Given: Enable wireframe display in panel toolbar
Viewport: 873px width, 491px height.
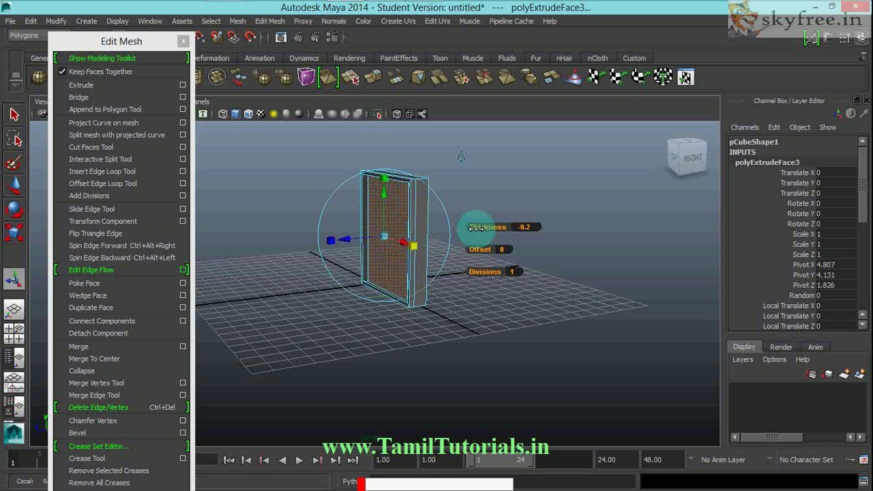Looking at the screenshot, I should pos(222,114).
